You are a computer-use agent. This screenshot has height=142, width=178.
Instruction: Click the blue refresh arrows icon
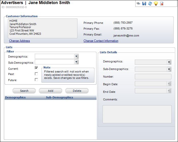click(x=150, y=4)
